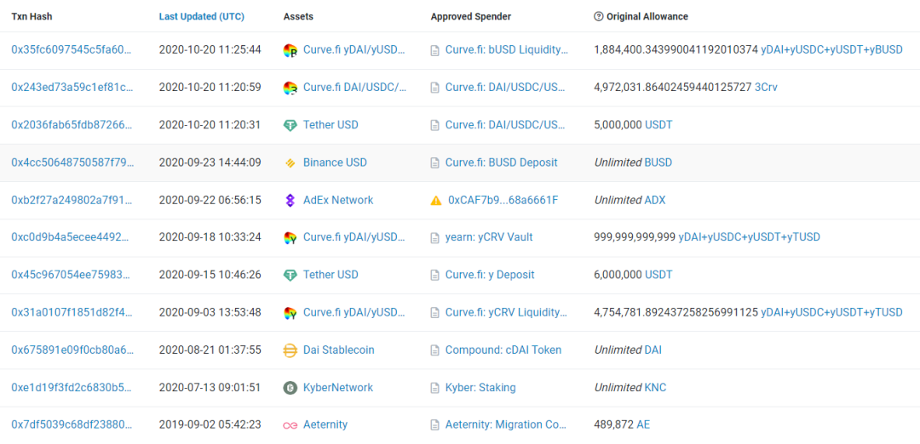920x444 pixels.
Task: Open the AdEx Network asset link
Action: point(338,200)
